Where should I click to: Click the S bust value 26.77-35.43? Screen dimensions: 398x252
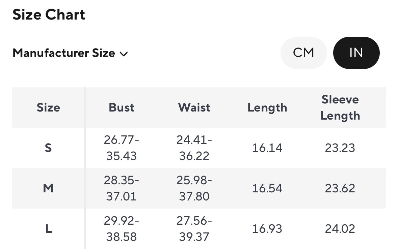click(121, 148)
